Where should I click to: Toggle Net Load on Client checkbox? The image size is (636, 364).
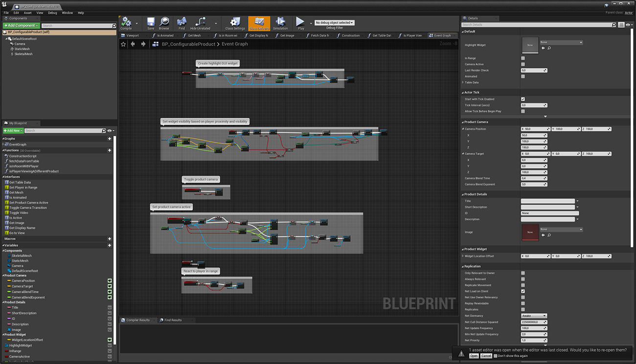pos(523,291)
